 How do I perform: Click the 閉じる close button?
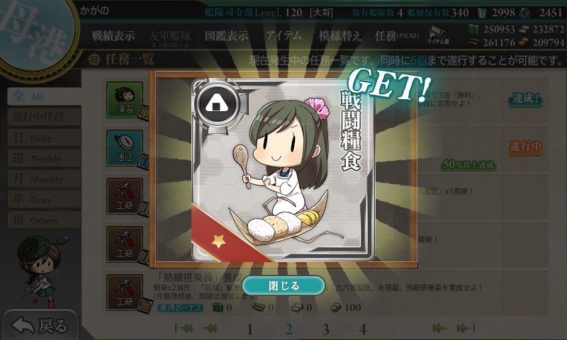pos(283,285)
